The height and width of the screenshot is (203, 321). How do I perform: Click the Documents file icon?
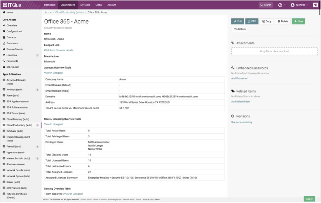coord(4,43)
